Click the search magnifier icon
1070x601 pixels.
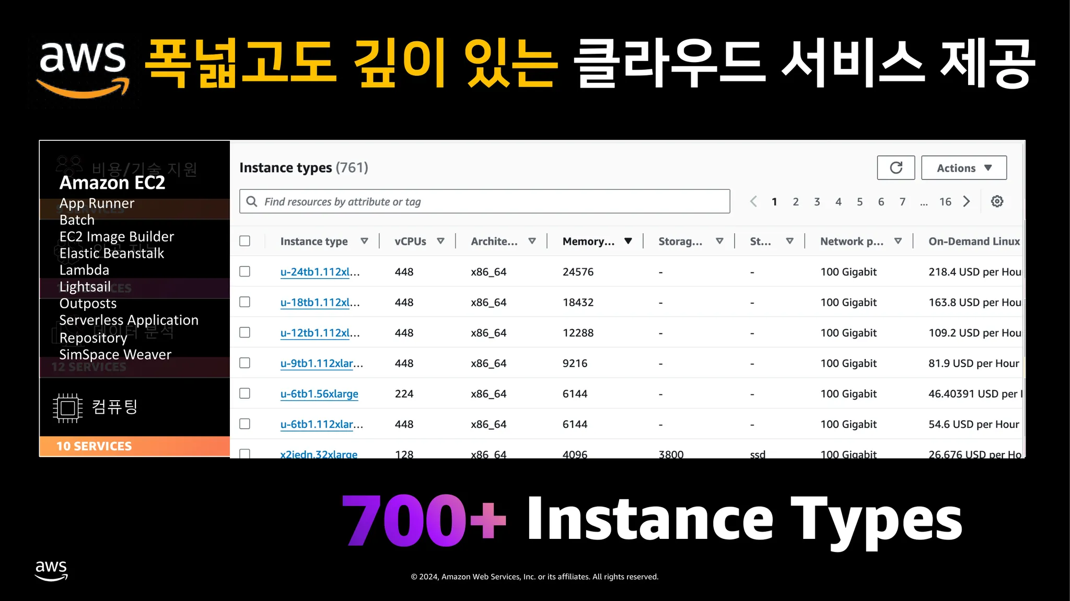(252, 201)
